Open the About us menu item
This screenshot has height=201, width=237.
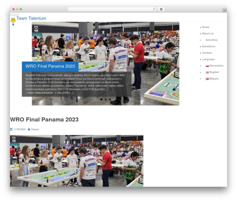pos(208,34)
